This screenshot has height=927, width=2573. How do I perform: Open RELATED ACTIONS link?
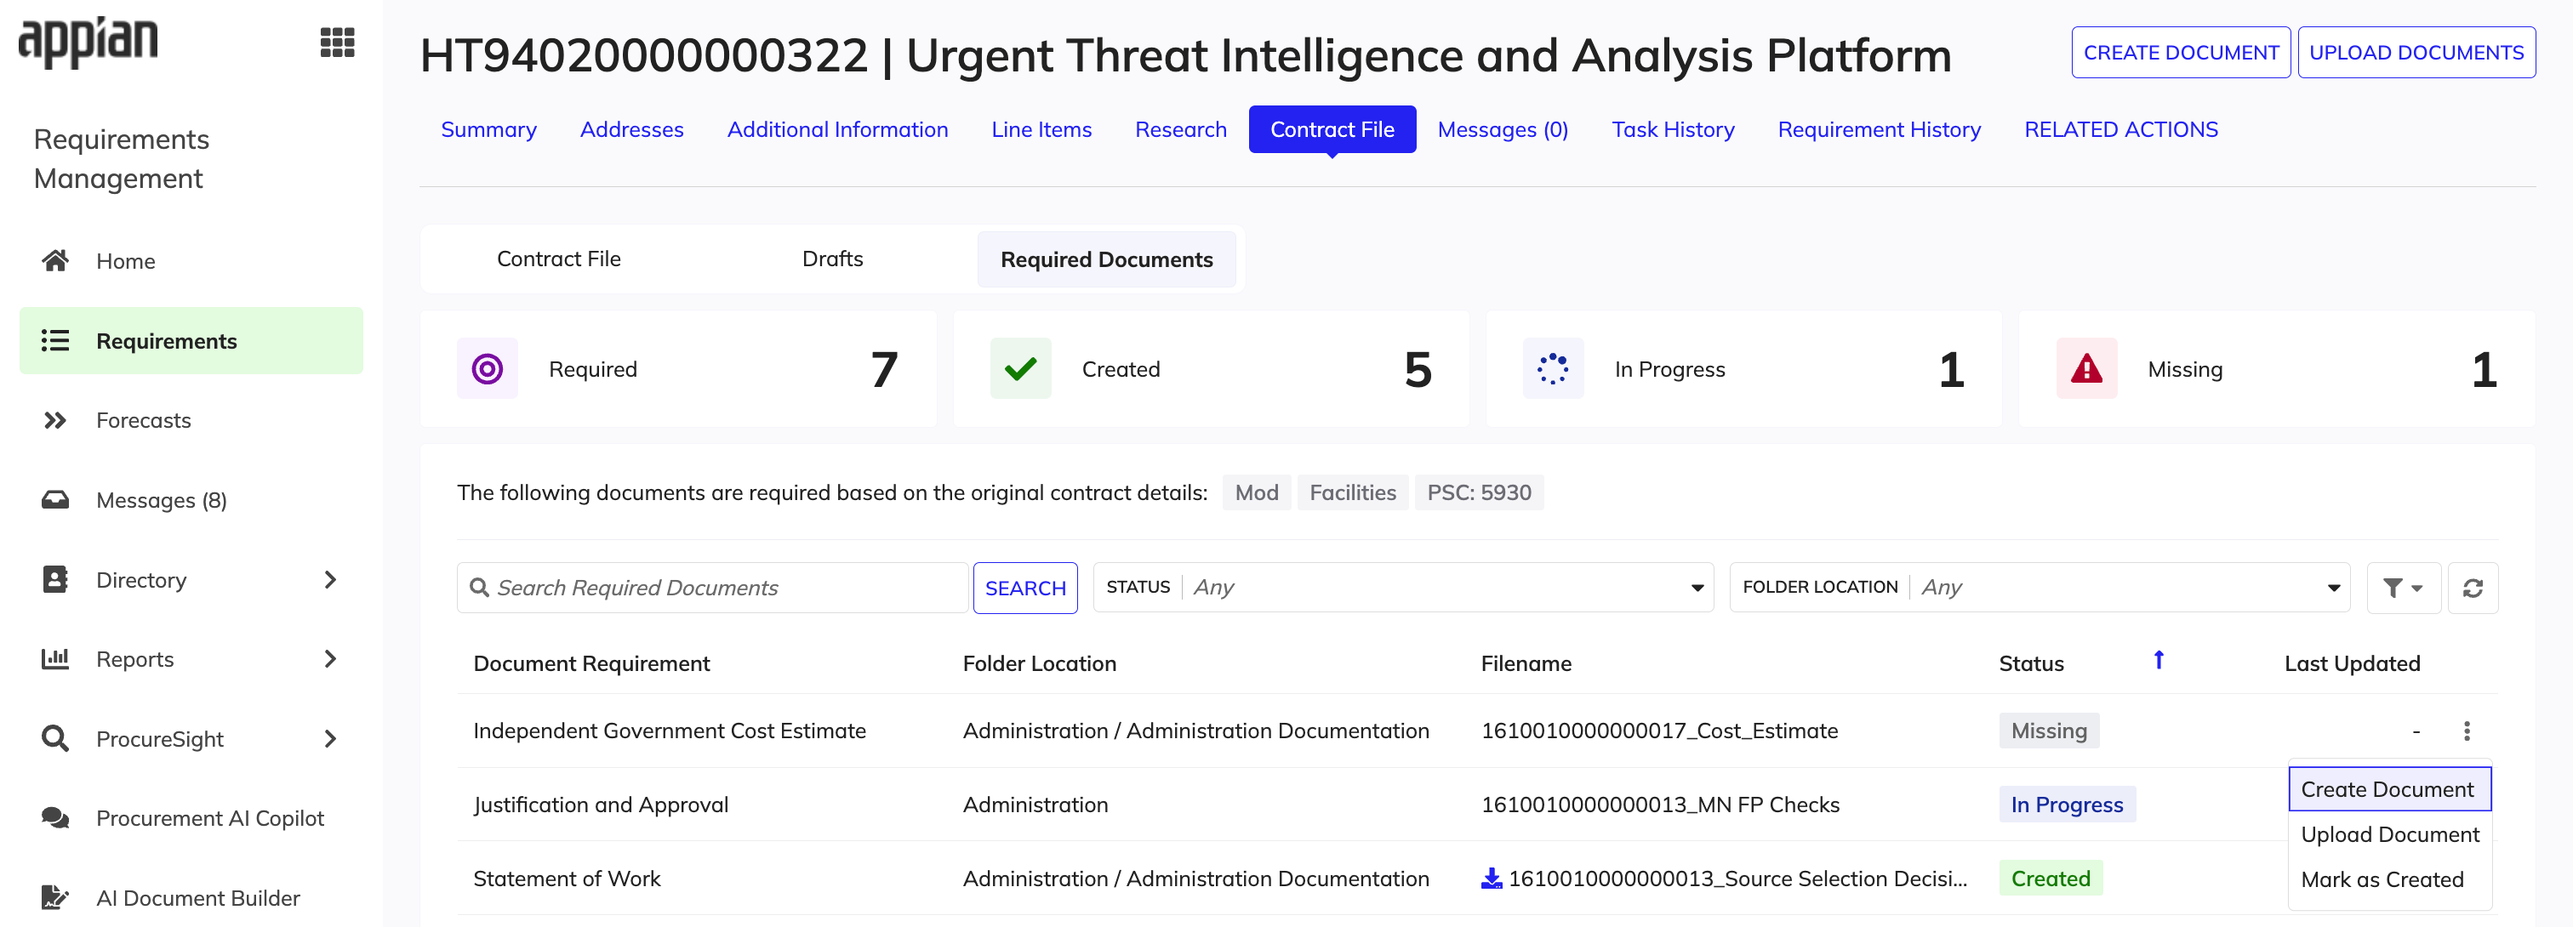2120,130
